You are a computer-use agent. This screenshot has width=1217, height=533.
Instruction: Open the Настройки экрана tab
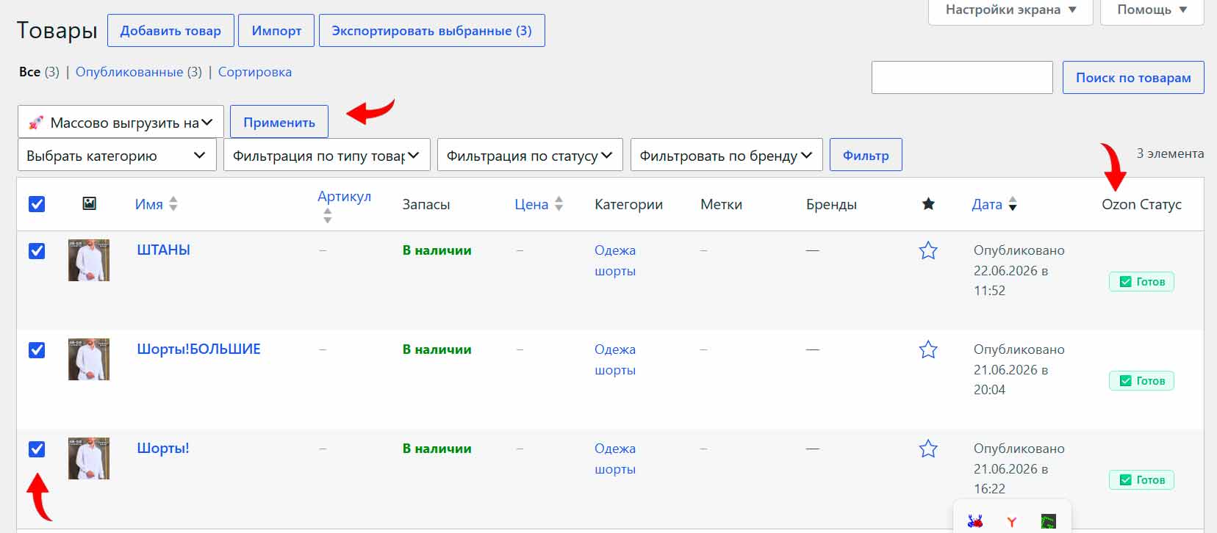(1010, 10)
